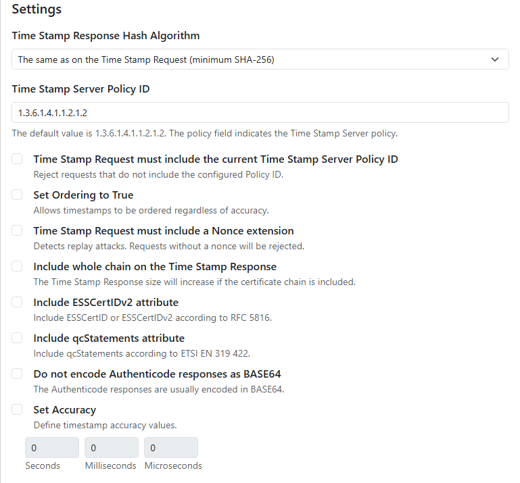
Task: Click the Milliseconds accuracy input field
Action: click(x=112, y=448)
